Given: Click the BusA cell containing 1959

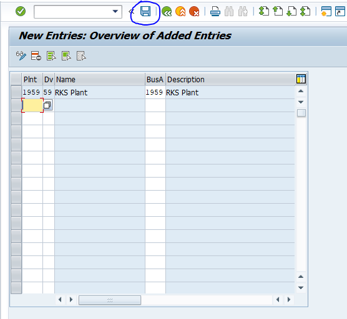Looking at the screenshot, I should (x=155, y=92).
